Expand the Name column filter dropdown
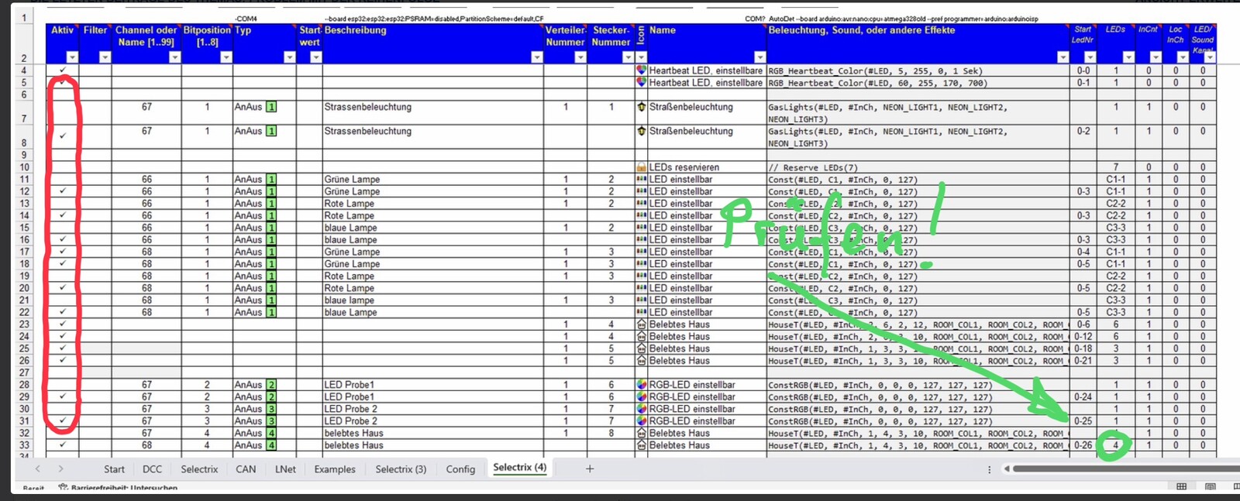This screenshot has height=501, width=1240. 759,57
